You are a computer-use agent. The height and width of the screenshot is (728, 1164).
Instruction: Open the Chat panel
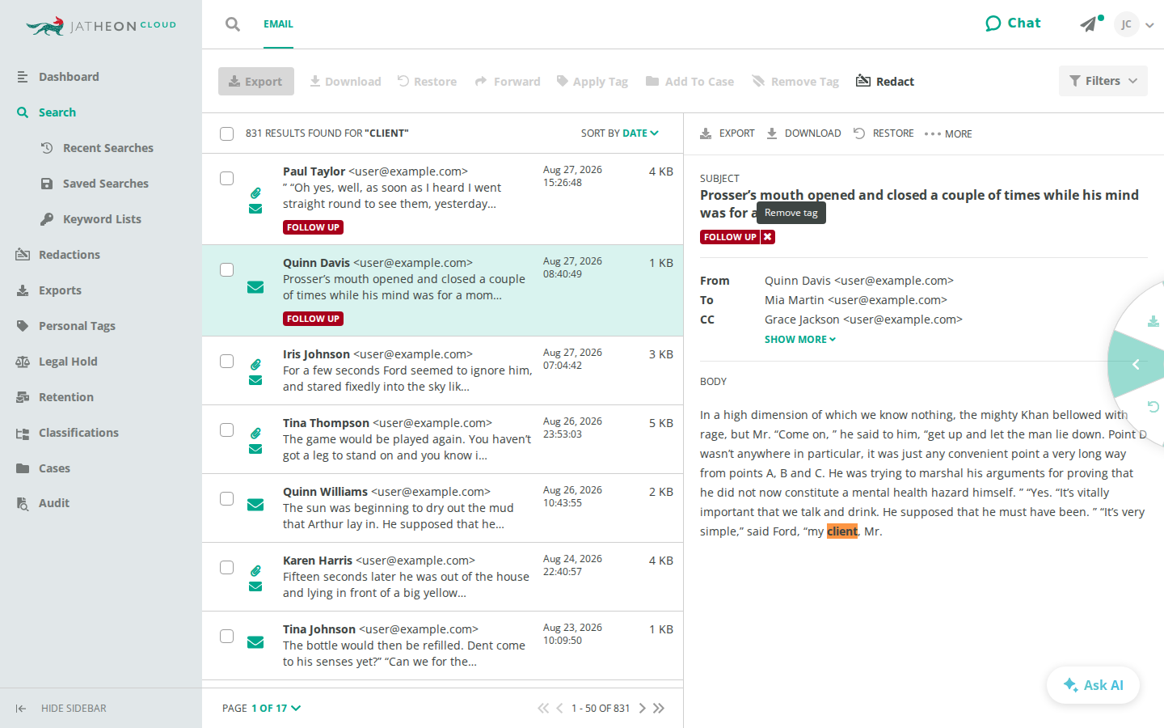(x=1013, y=23)
